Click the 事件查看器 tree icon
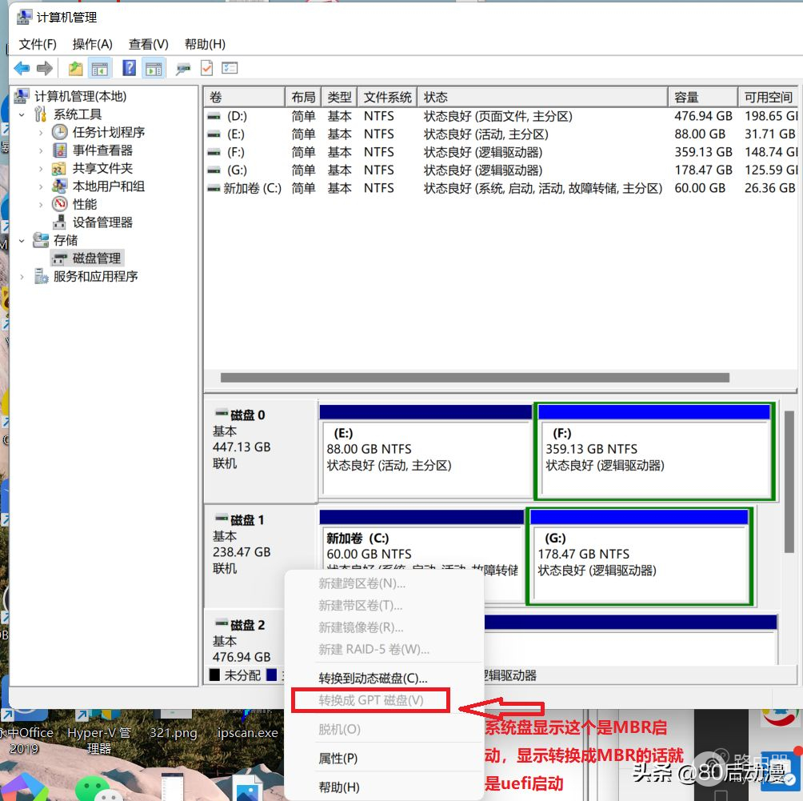This screenshot has width=803, height=801. pos(60,150)
